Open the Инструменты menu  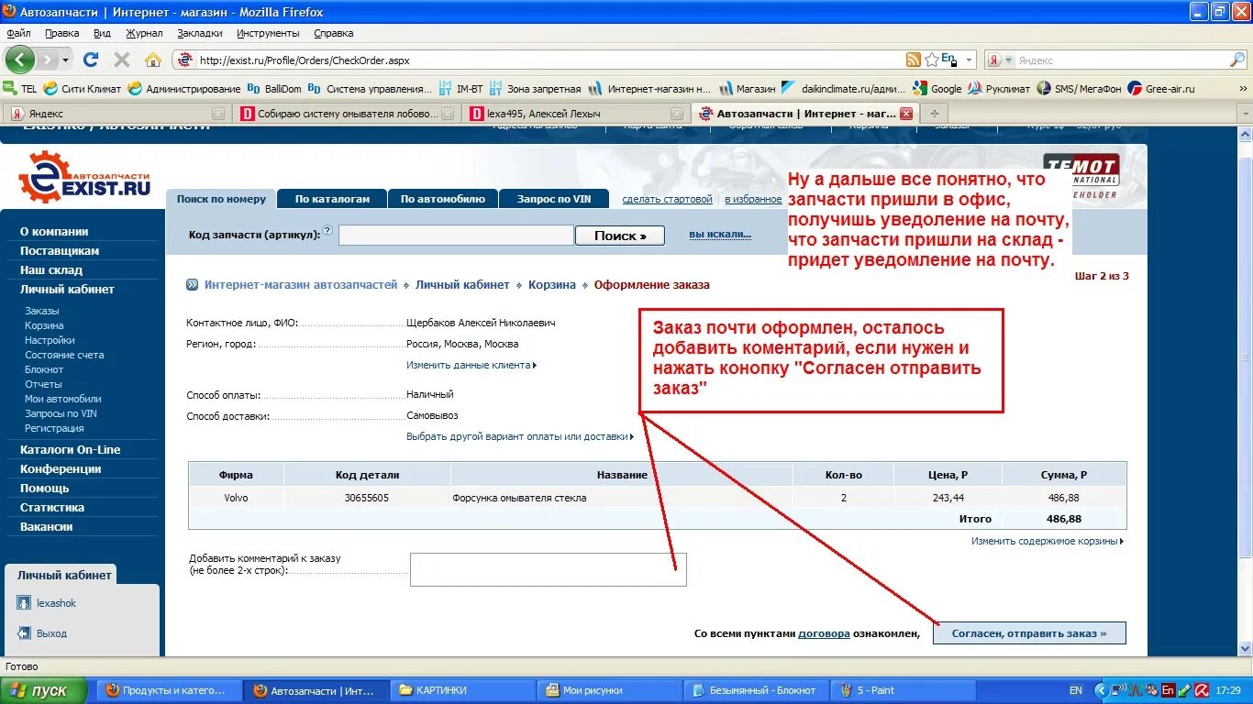[x=268, y=33]
